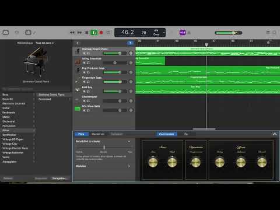Click the master volume slider in the toolbar

[x=228, y=33]
